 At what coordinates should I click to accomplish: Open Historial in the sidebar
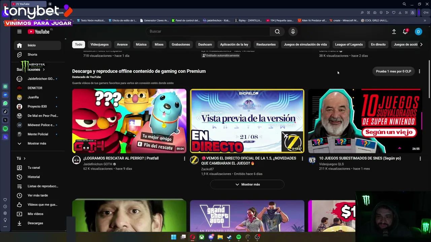(37, 177)
